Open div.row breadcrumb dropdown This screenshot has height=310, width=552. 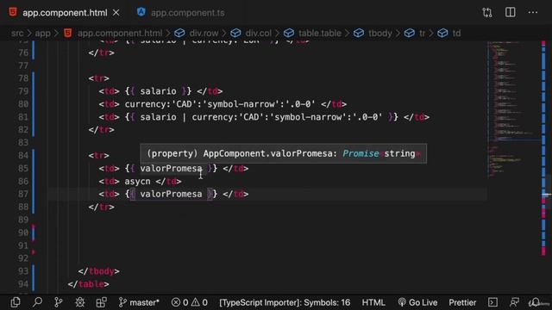pyautogui.click(x=197, y=33)
